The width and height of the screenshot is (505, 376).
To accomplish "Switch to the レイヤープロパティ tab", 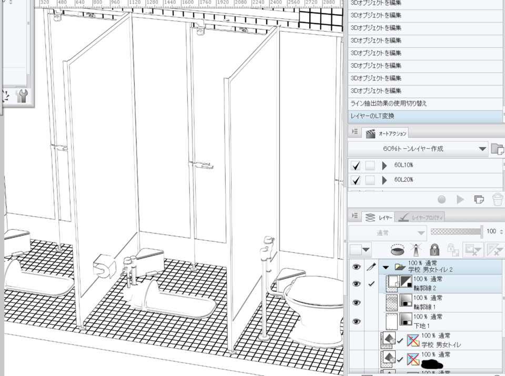I will click(x=420, y=217).
